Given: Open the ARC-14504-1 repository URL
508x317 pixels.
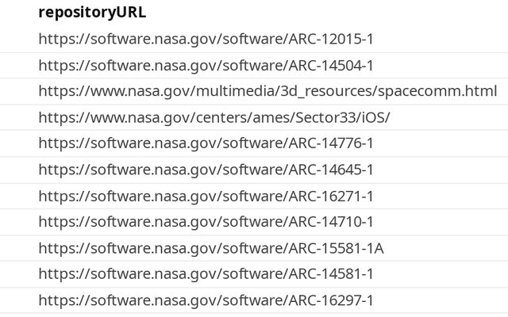Looking at the screenshot, I should (x=206, y=65).
